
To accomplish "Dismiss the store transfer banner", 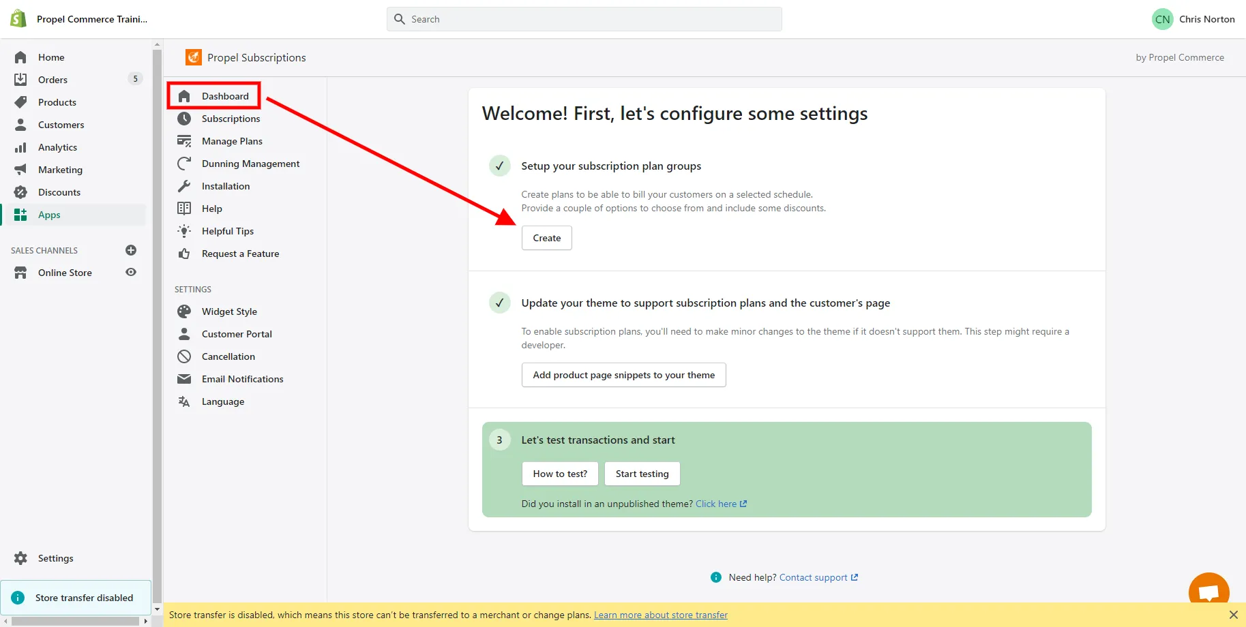I will point(1233,615).
